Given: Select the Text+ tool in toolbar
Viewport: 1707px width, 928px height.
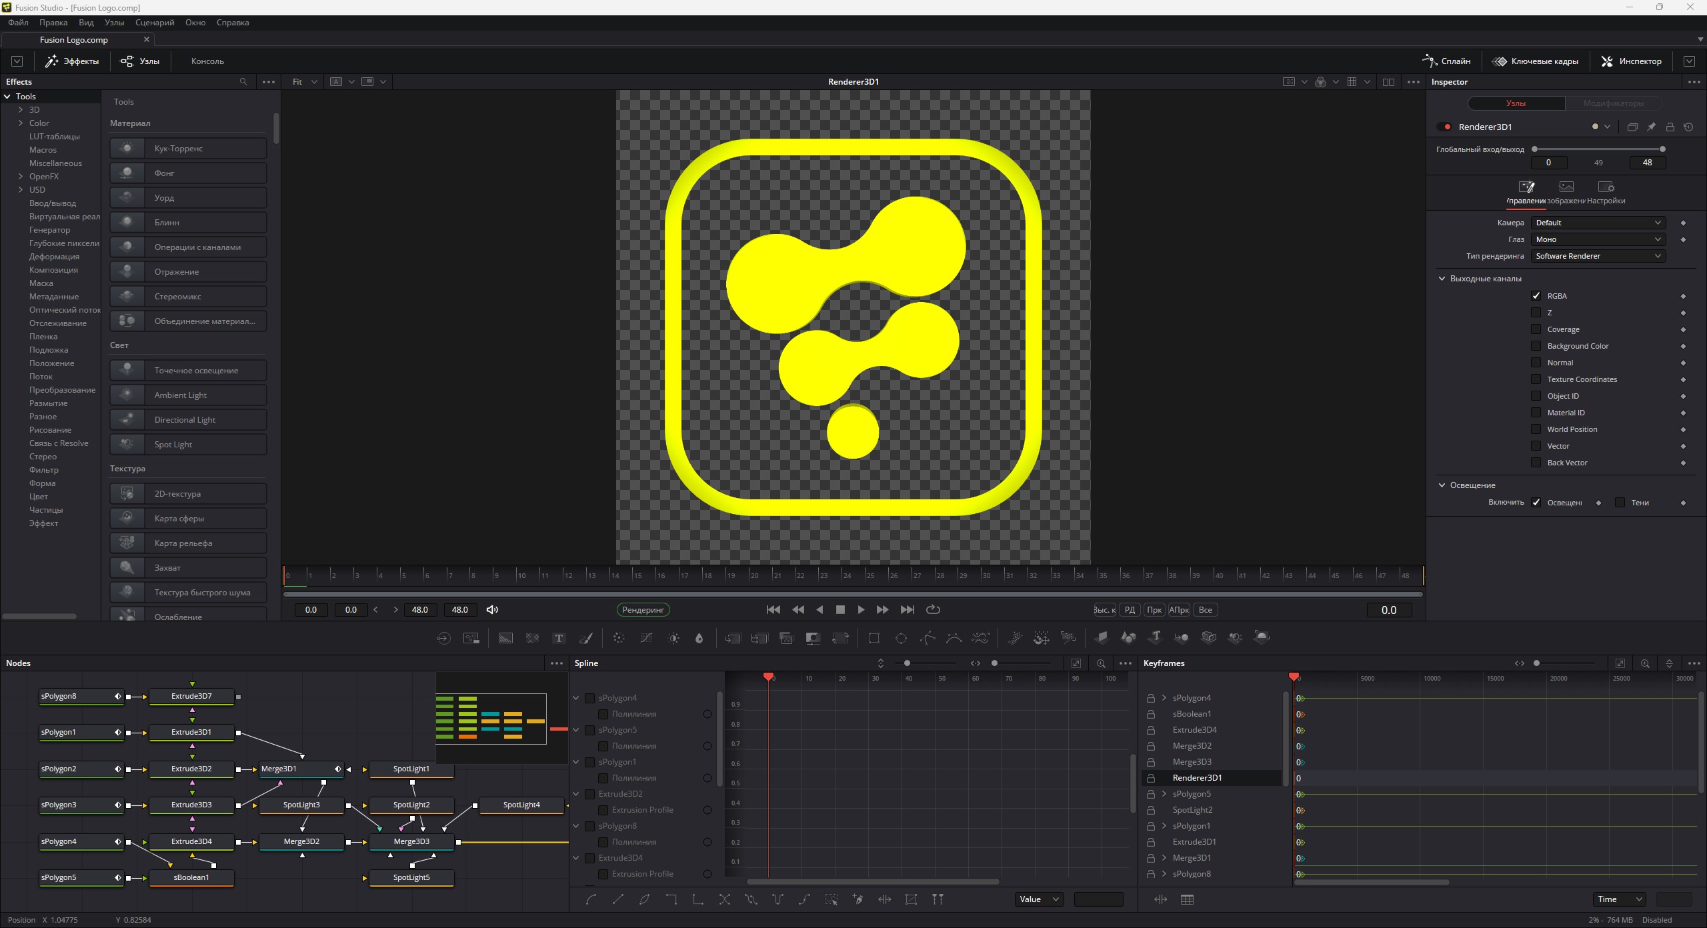Looking at the screenshot, I should 559,638.
